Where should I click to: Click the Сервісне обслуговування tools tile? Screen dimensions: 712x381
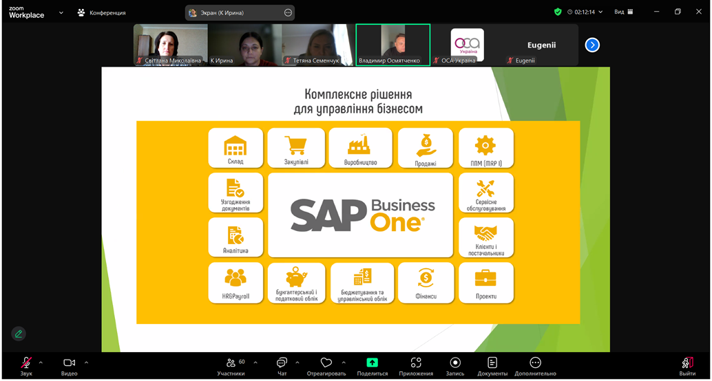pyautogui.click(x=486, y=193)
